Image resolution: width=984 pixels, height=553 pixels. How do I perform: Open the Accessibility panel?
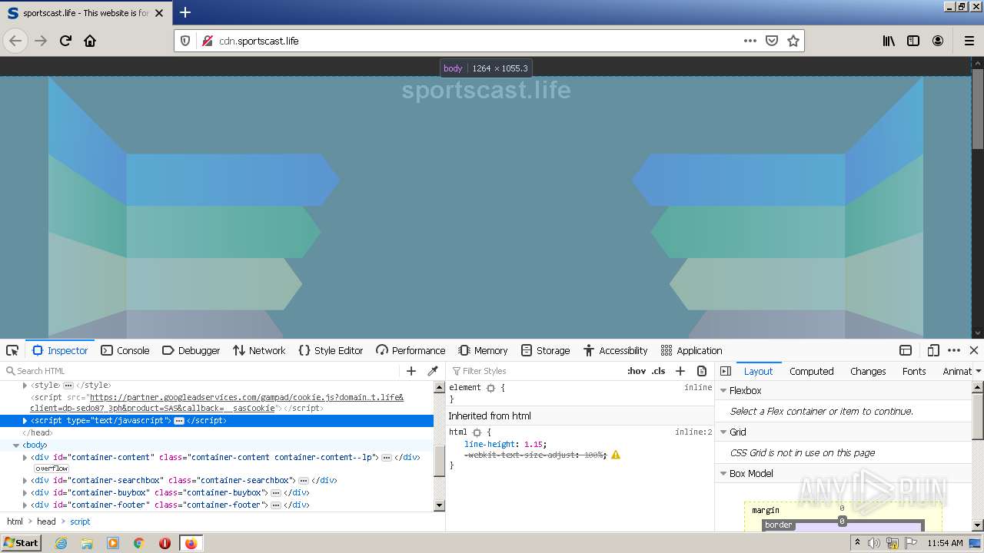coord(615,350)
